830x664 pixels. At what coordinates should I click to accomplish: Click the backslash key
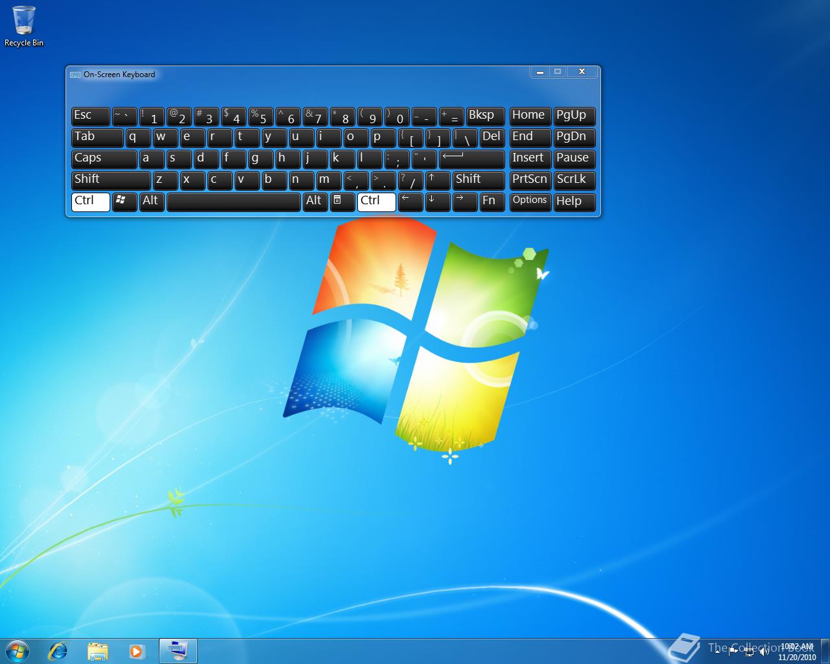point(465,137)
